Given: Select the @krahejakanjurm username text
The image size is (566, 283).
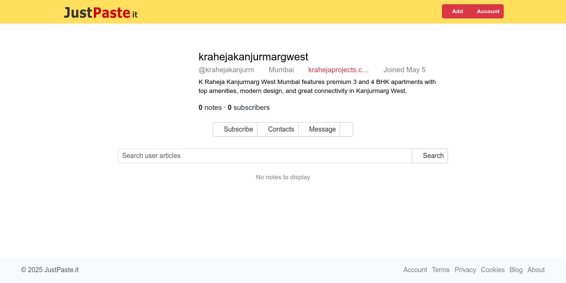Looking at the screenshot, I should [226, 70].
